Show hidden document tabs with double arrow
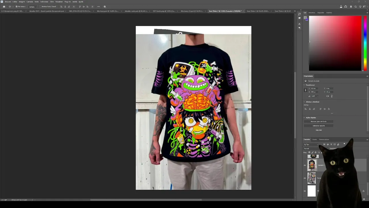 [295, 11]
